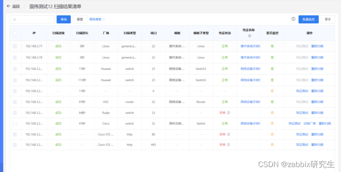Screen dimensions: 341x172
Task: Click 重新扫描 in the 11秒 row
Action: coord(317,91)
